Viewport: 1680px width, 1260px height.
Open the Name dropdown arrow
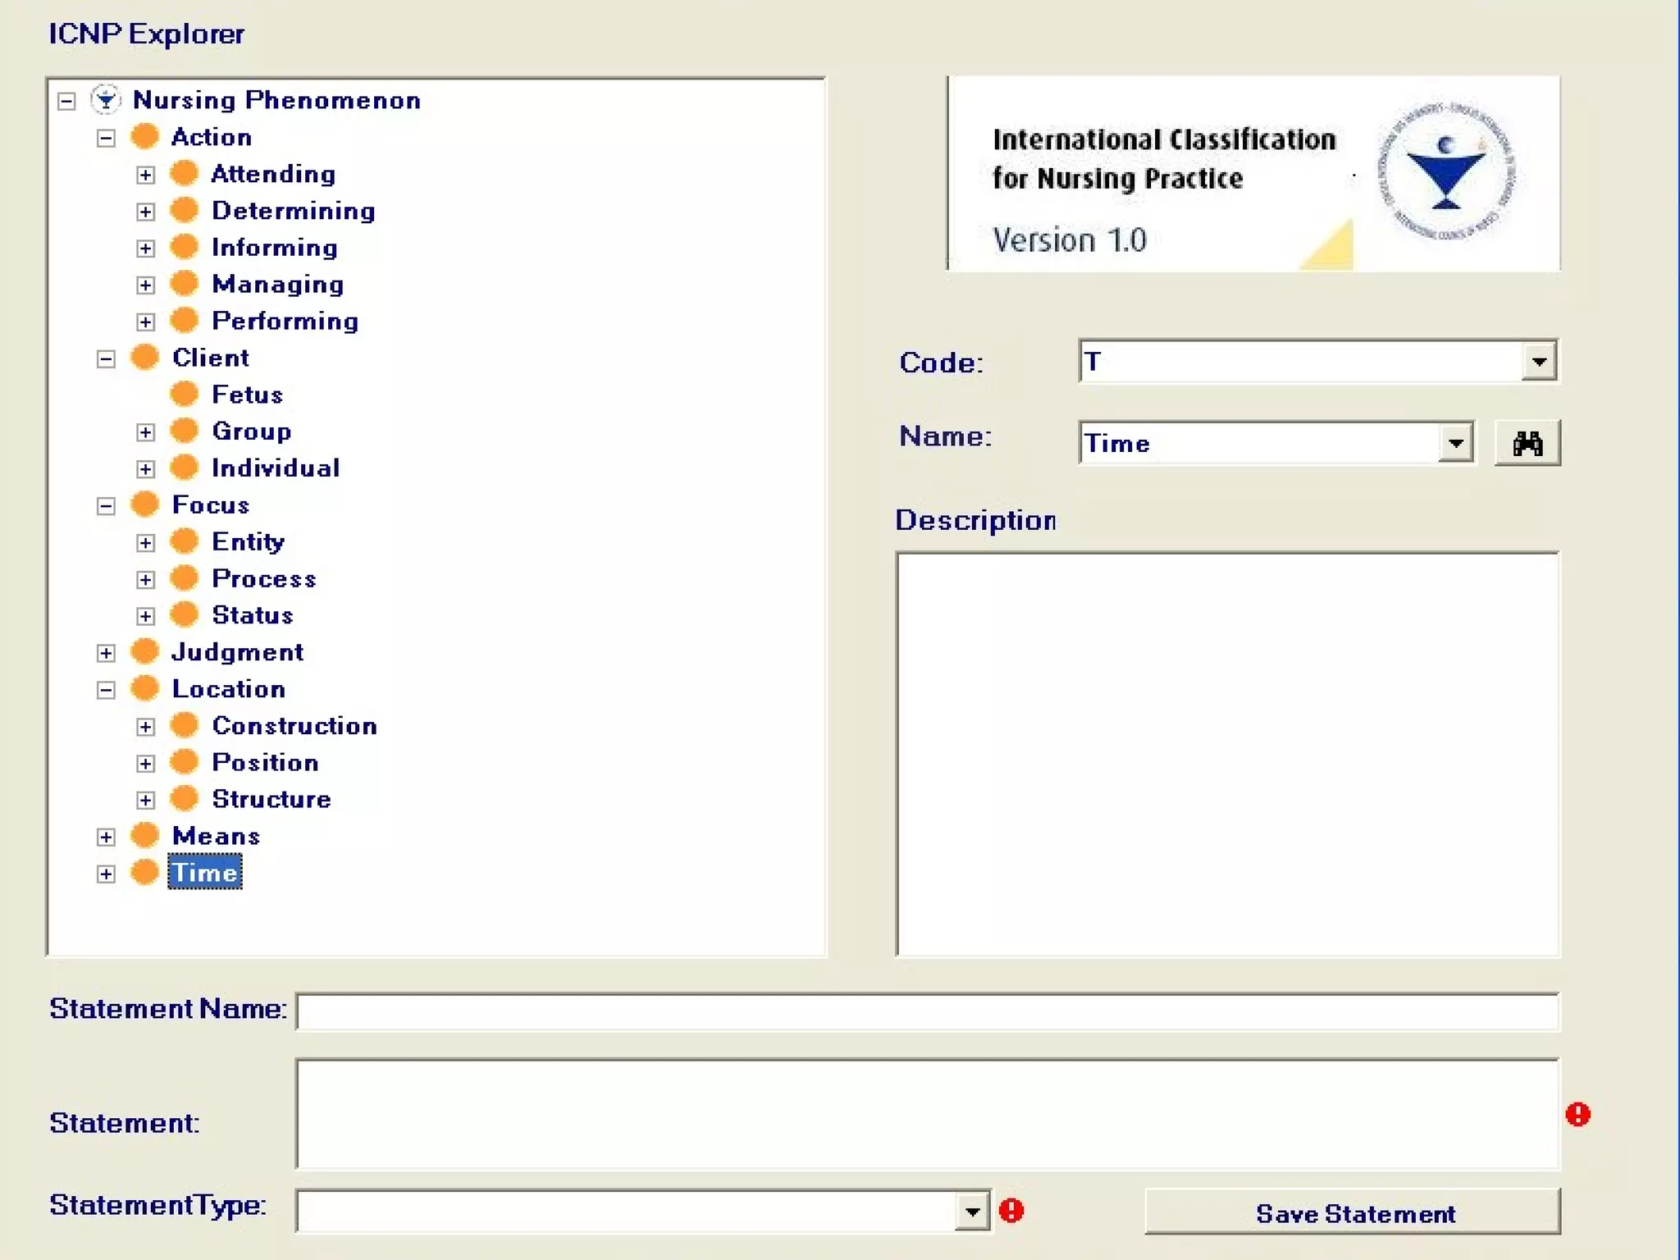[x=1455, y=444]
